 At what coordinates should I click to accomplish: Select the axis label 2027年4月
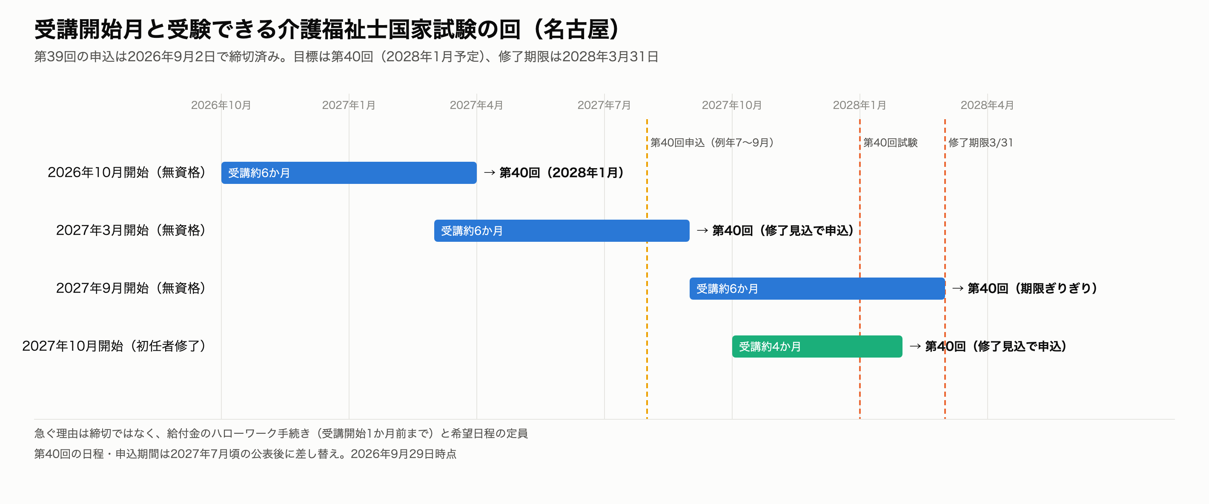476,105
